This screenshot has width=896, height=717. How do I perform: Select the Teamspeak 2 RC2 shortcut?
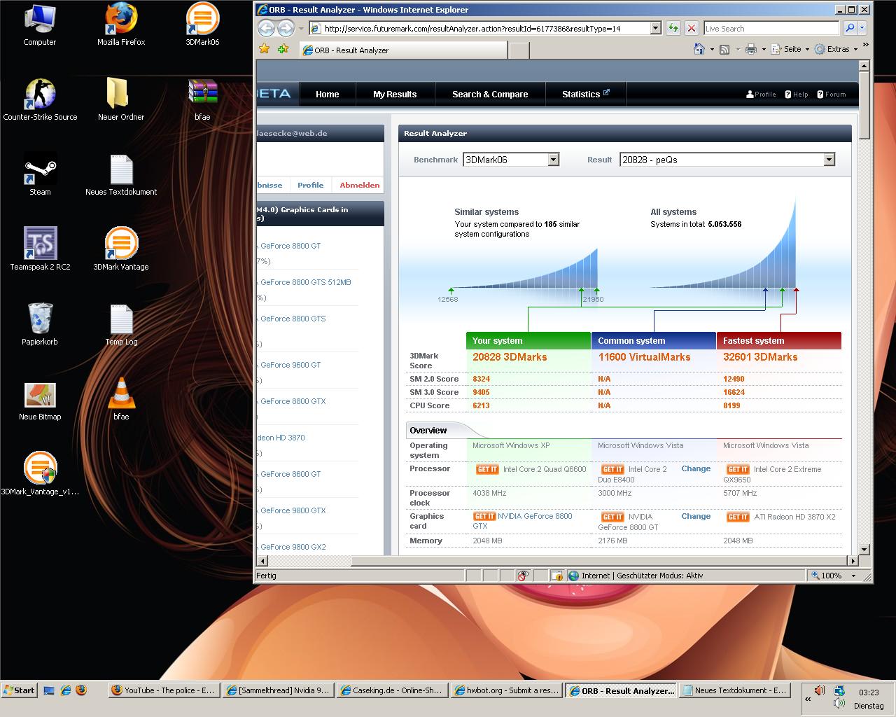[40, 250]
